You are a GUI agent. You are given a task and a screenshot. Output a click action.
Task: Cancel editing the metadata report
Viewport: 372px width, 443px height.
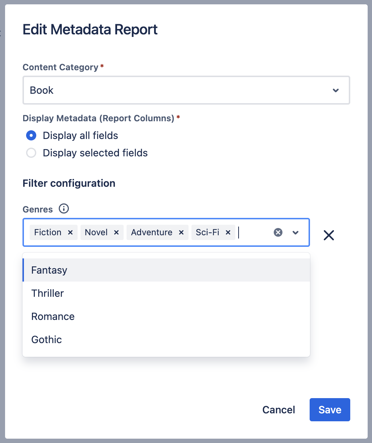click(278, 410)
